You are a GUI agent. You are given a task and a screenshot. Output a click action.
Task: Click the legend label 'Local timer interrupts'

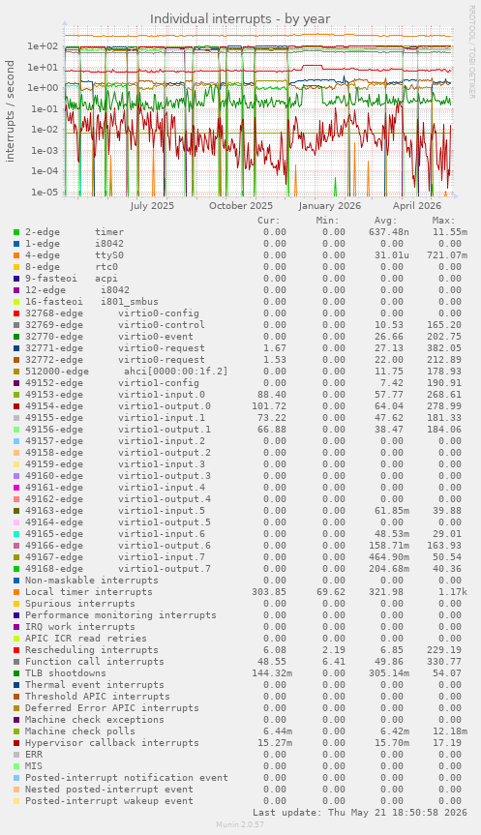click(89, 592)
